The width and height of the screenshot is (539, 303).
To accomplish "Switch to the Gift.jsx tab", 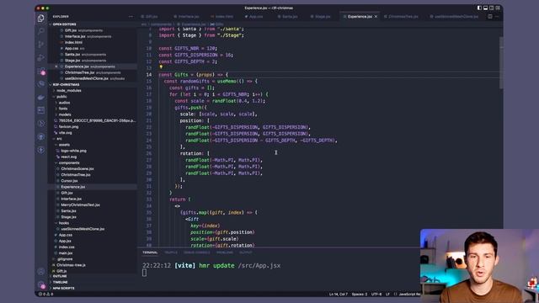I will (x=149, y=17).
